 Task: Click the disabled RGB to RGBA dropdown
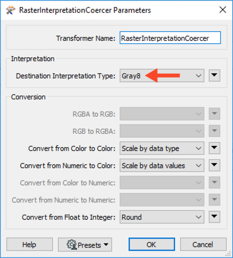pyautogui.click(x=162, y=131)
